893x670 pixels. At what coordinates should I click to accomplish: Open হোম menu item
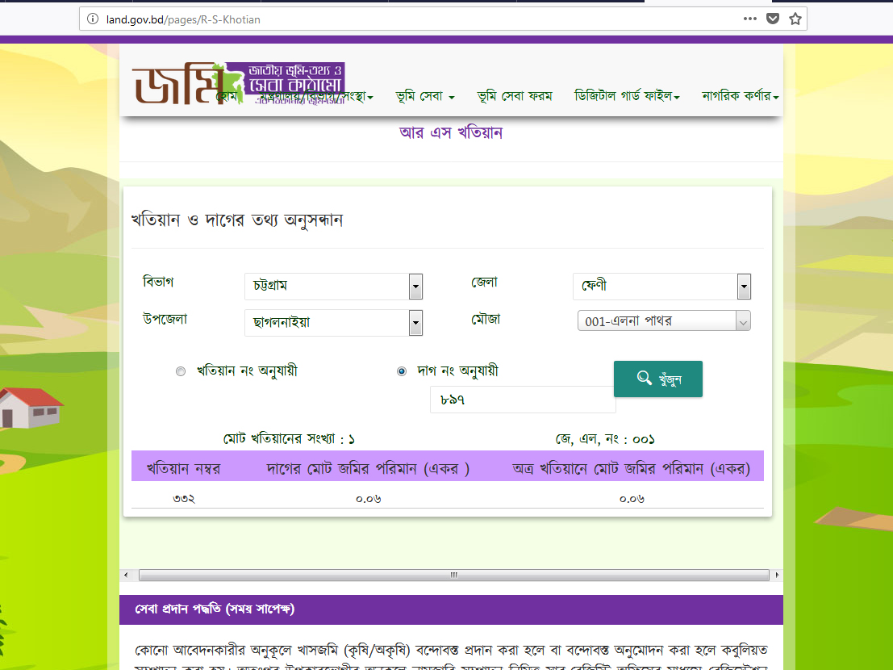coord(227,96)
